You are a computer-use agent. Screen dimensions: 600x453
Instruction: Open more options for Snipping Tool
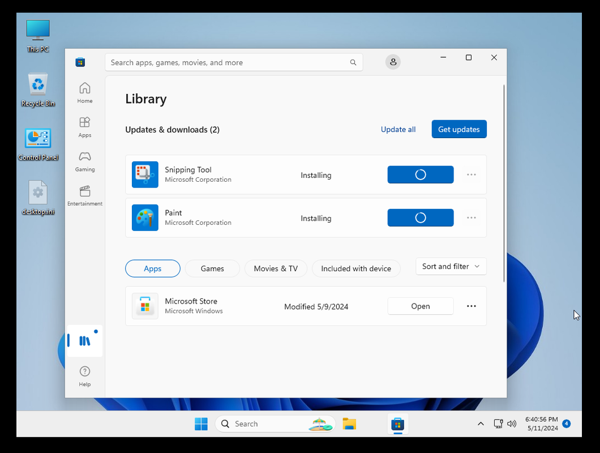[x=471, y=174]
